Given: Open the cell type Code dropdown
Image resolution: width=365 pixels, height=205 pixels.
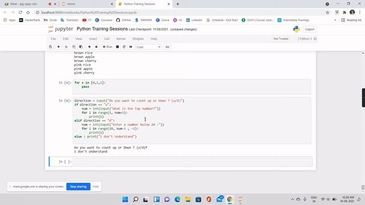Looking at the screenshot, I should (x=148, y=47).
